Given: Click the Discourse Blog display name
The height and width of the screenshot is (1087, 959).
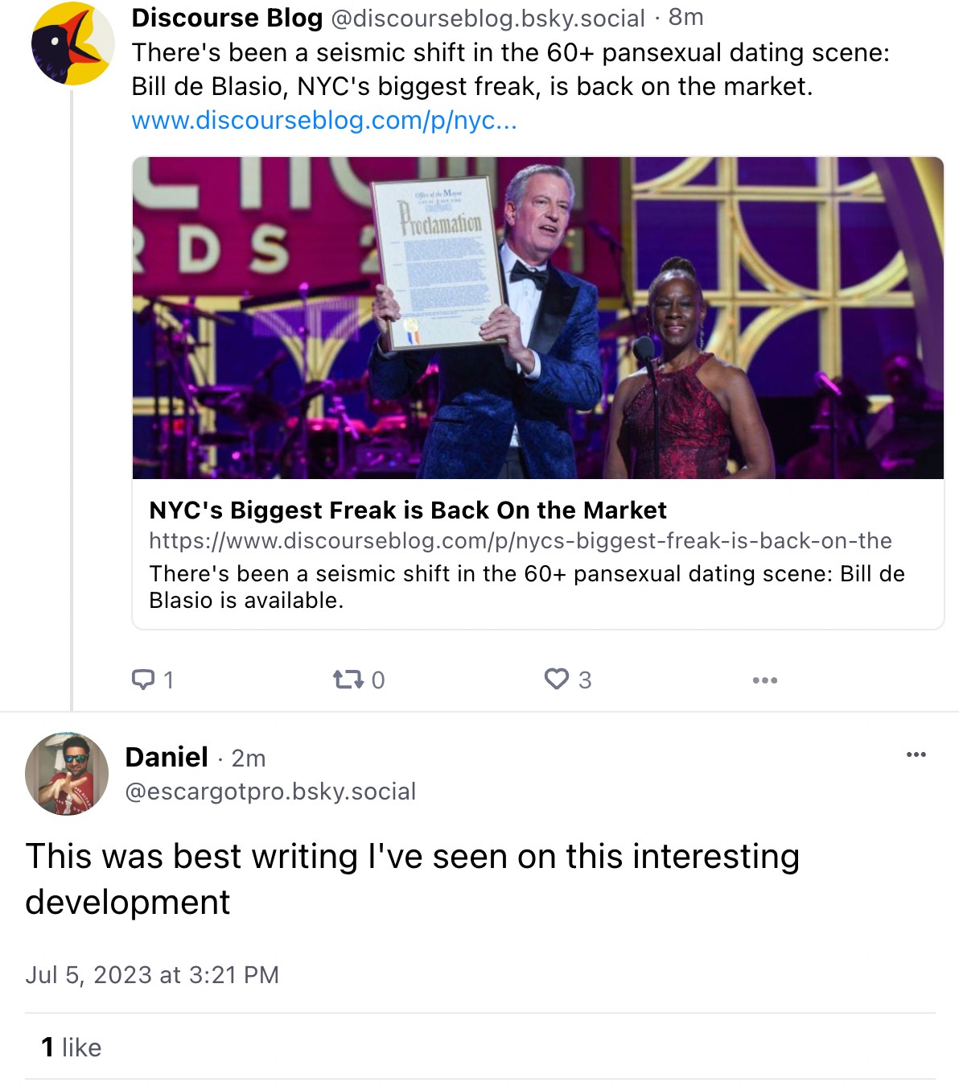Looking at the screenshot, I should [227, 18].
